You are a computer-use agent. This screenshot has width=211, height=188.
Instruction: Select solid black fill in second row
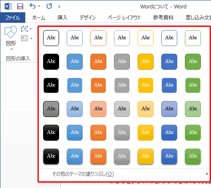(x=51, y=62)
